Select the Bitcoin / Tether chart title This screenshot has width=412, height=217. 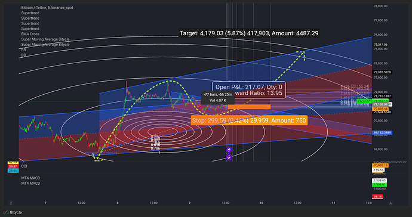47,8
